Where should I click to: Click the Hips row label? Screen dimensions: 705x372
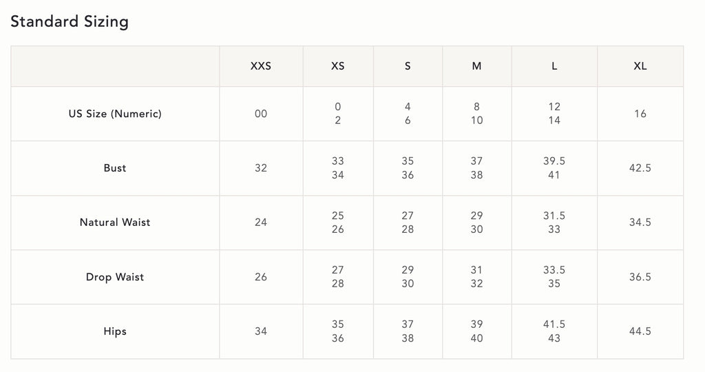point(115,331)
